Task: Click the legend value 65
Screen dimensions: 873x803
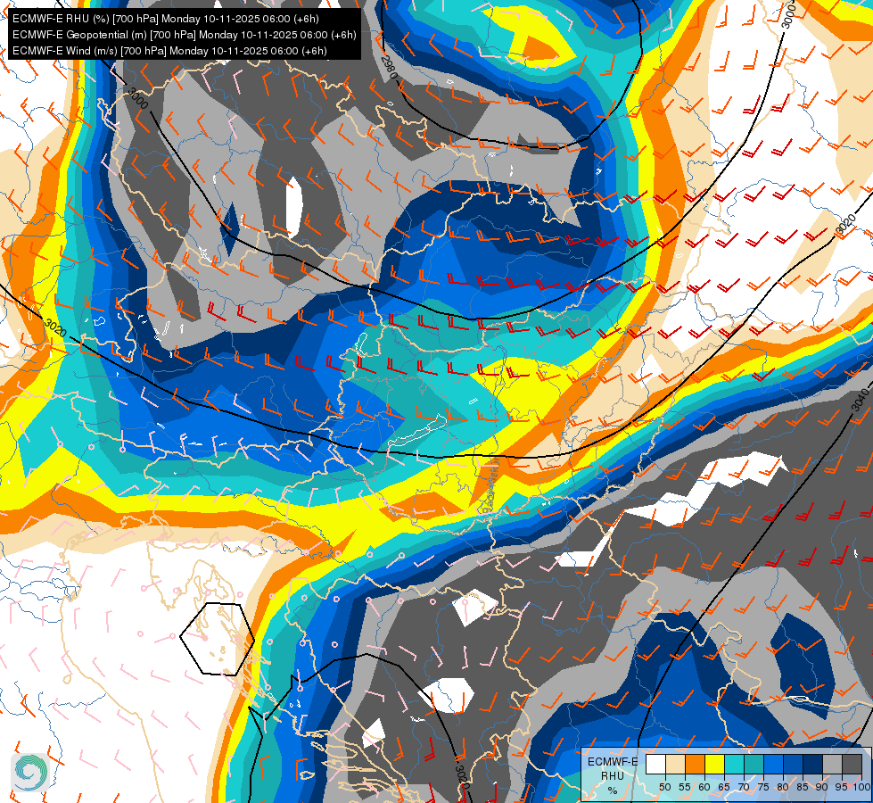Action: click(x=724, y=787)
